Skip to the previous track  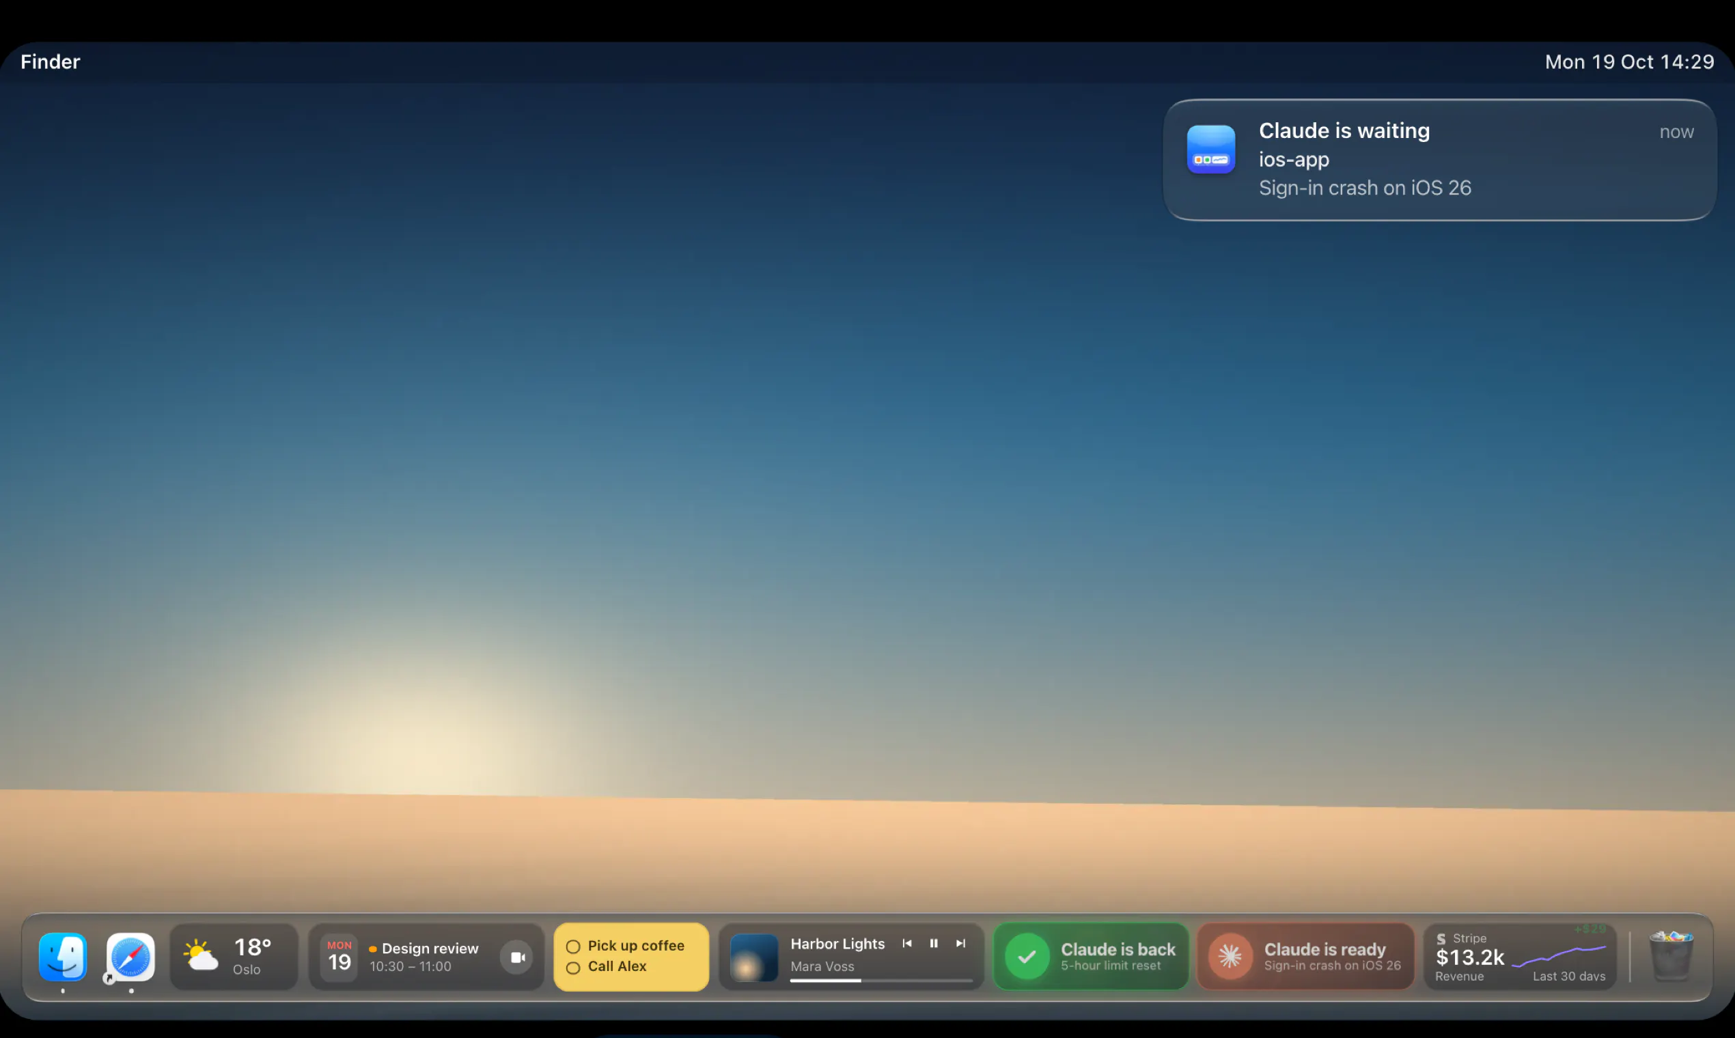tap(906, 944)
